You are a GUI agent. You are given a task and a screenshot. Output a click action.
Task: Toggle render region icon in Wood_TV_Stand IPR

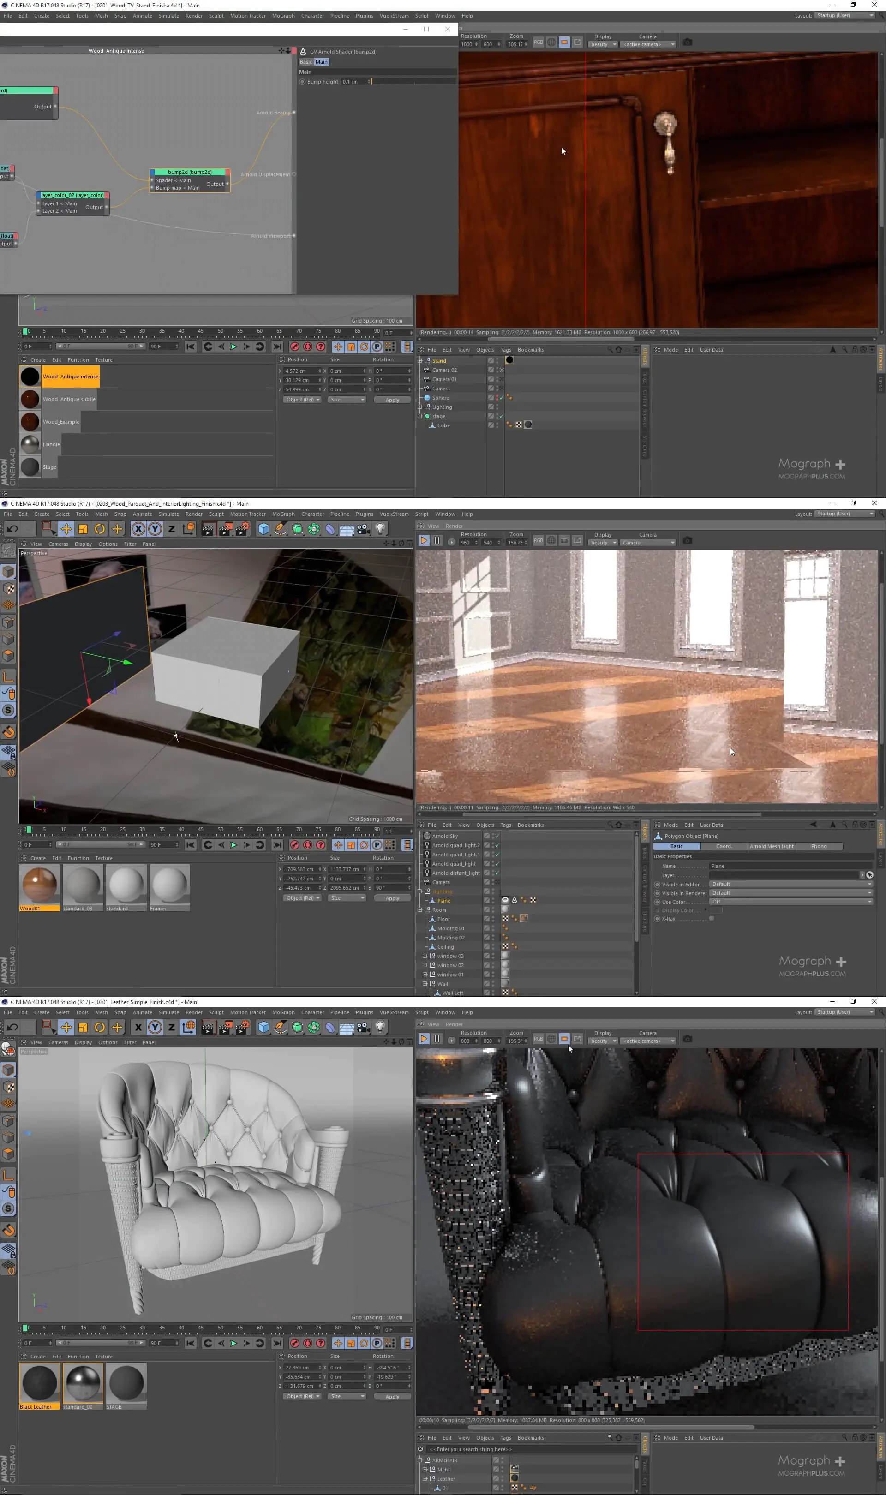(x=564, y=42)
